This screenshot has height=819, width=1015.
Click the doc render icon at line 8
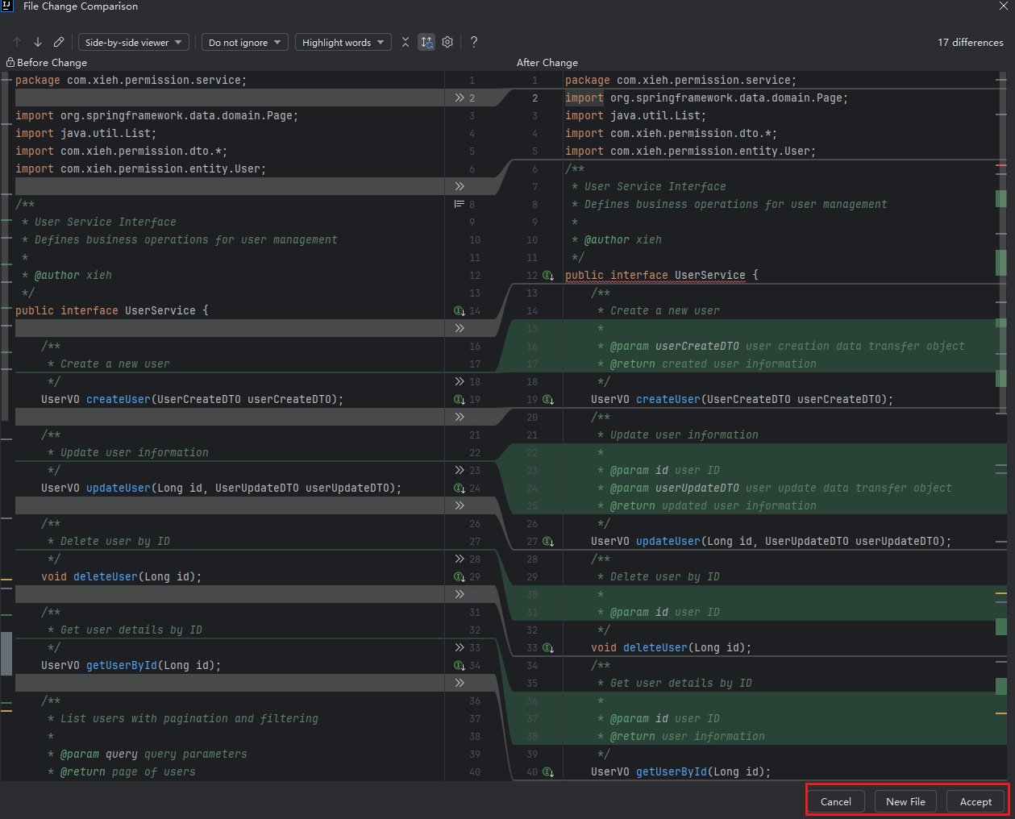click(459, 204)
